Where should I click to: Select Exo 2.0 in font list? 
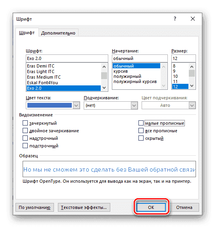(63, 88)
